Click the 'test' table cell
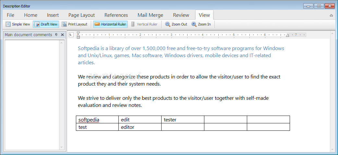The width and height of the screenshot is (338, 155). coord(97,127)
